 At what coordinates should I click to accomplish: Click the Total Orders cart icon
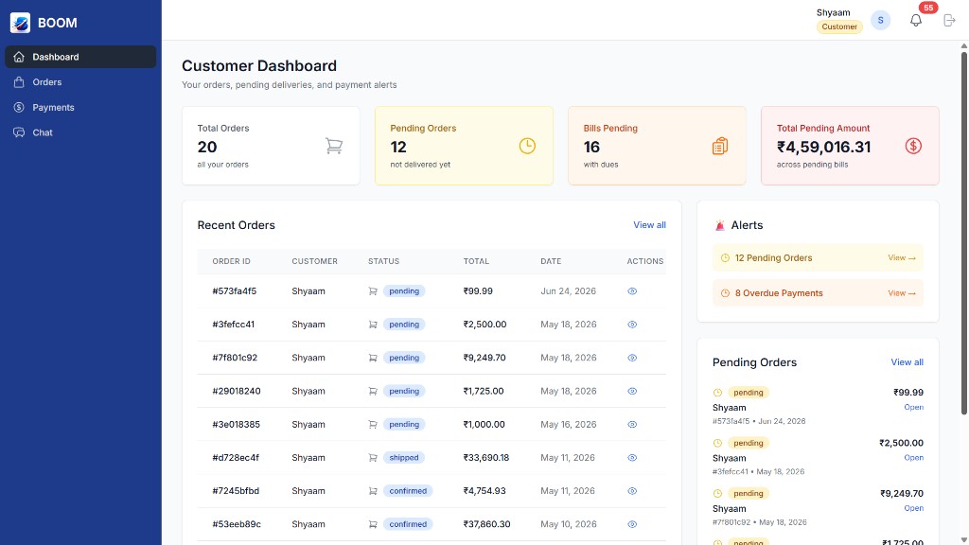pos(334,146)
